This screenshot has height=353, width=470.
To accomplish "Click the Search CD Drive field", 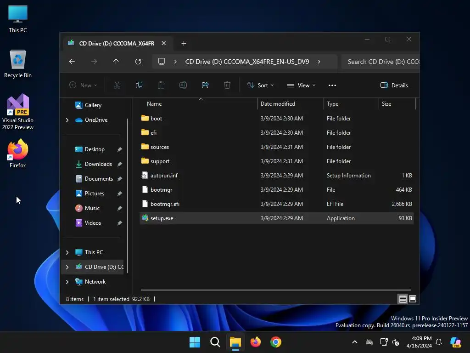I will point(380,62).
